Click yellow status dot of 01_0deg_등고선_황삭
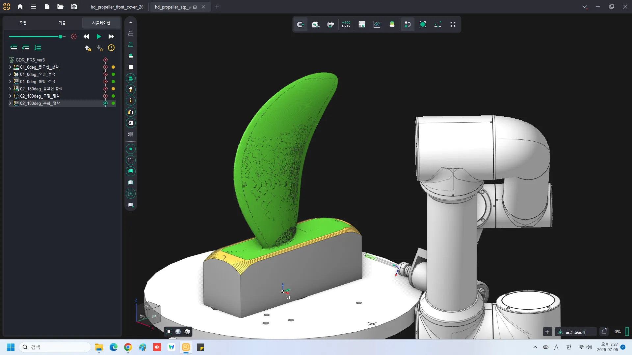632x355 pixels. click(x=113, y=67)
